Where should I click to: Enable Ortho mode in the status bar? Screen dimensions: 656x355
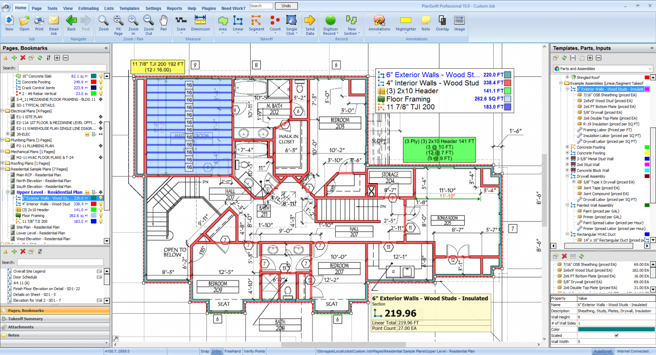[x=217, y=351]
